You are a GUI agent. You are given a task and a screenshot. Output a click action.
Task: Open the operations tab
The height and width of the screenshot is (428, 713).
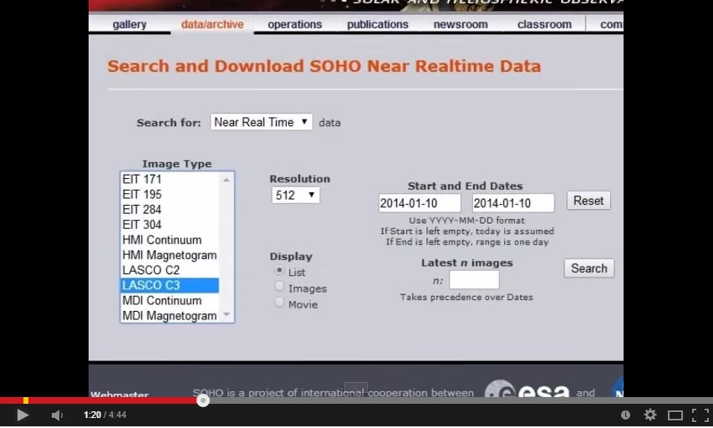295,24
